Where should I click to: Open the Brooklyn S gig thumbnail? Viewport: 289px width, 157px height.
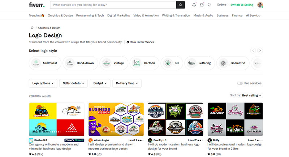[176, 119]
